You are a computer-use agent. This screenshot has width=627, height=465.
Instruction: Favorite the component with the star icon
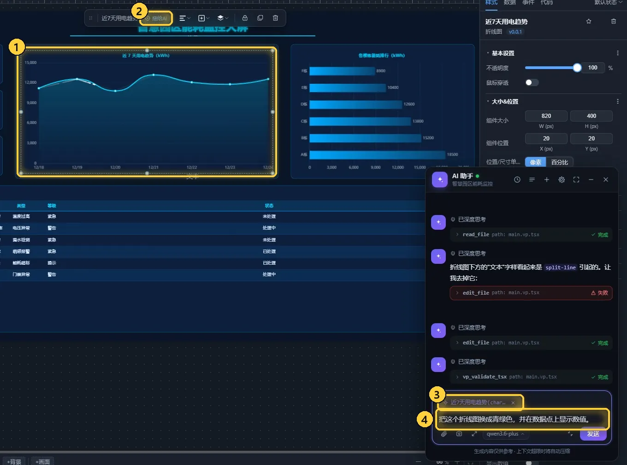click(x=589, y=21)
